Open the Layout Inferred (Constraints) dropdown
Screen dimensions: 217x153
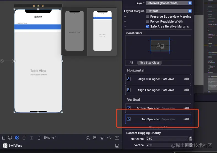point(169,3)
